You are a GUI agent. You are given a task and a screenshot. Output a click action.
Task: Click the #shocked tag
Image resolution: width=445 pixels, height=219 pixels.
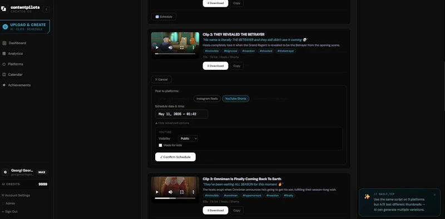[266, 51]
